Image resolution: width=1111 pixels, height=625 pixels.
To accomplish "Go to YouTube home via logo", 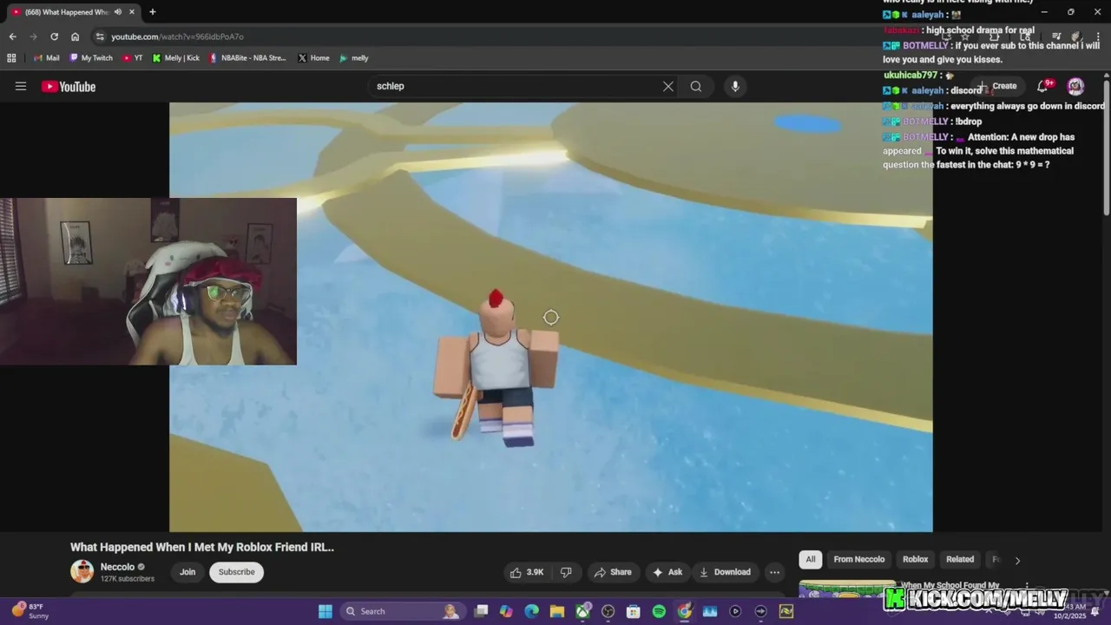I will tap(69, 86).
